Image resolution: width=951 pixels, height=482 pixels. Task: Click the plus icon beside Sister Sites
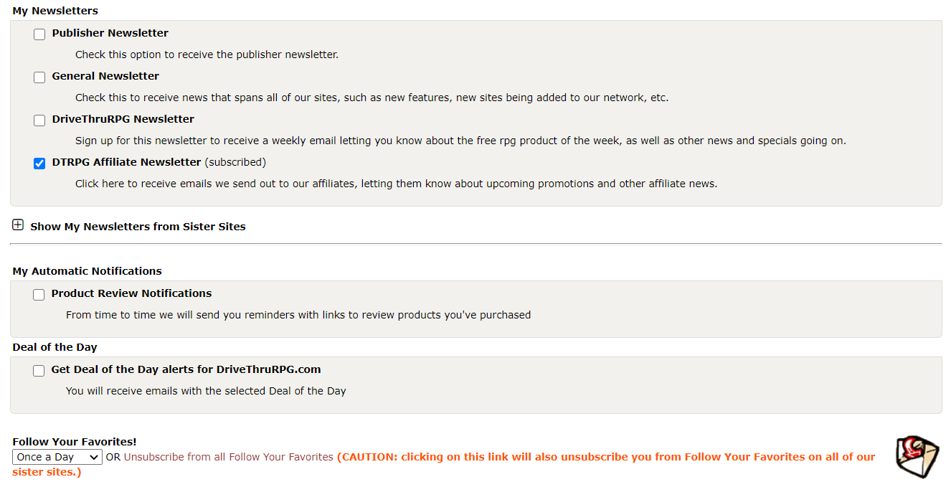click(18, 225)
